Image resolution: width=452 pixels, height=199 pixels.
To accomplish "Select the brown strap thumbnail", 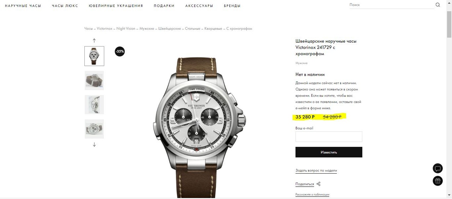I will pyautogui.click(x=94, y=80).
